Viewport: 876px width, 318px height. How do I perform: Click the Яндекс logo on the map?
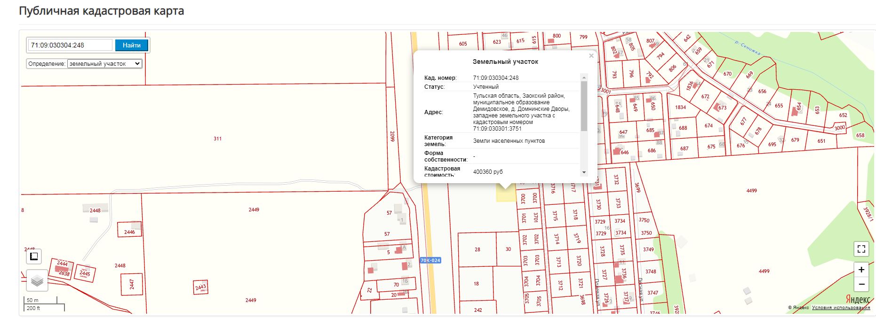tap(858, 299)
